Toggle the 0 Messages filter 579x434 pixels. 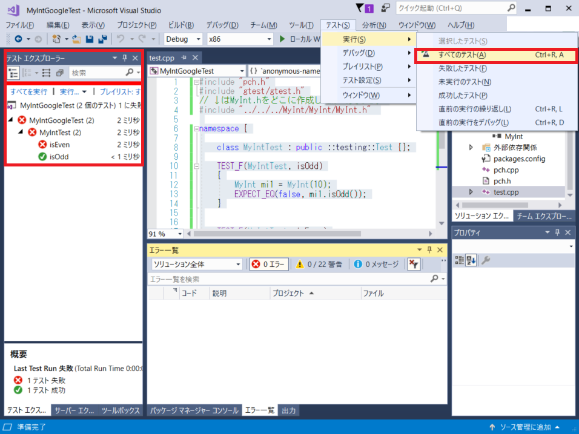pos(376,264)
